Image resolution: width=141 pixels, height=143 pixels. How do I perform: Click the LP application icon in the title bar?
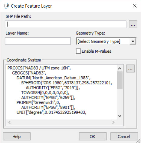coord(7,6)
